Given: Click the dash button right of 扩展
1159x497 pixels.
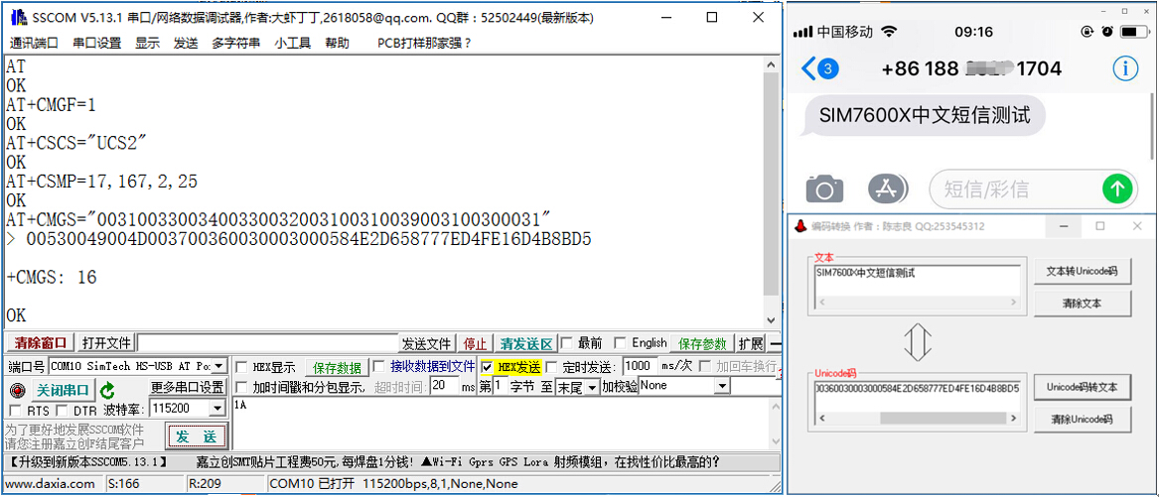Looking at the screenshot, I should [776, 343].
